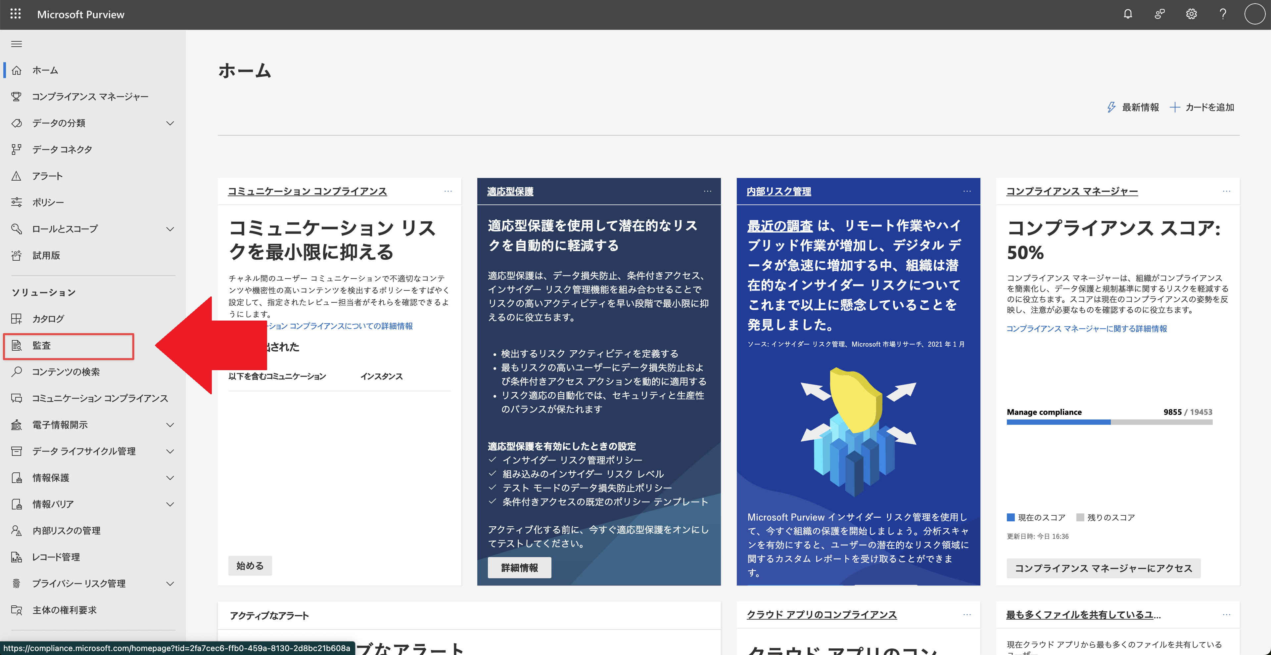Click the Microsoft Purview title in header
The height and width of the screenshot is (655, 1271).
pos(81,14)
